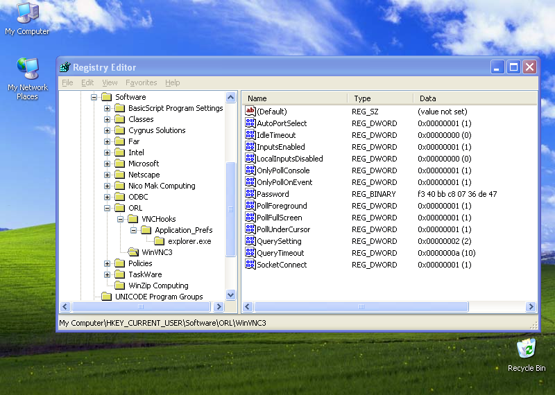This screenshot has width=555, height=395.
Task: Select the ODBC registry key
Action: 138,197
